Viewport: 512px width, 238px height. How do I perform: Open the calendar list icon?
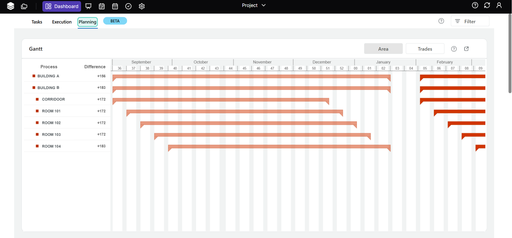[102, 6]
